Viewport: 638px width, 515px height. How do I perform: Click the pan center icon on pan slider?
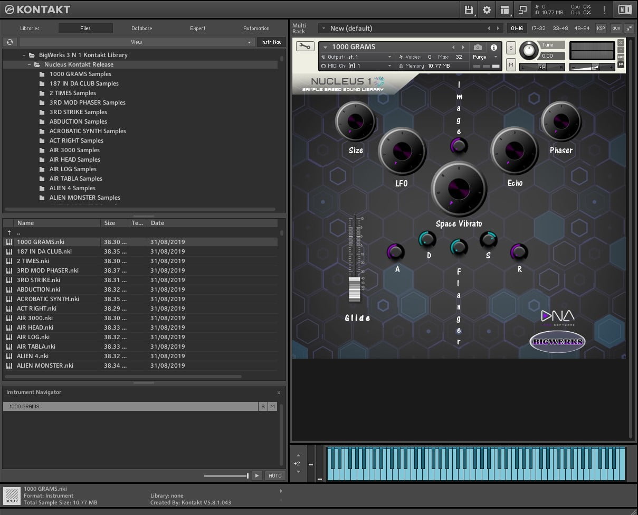tap(542, 67)
